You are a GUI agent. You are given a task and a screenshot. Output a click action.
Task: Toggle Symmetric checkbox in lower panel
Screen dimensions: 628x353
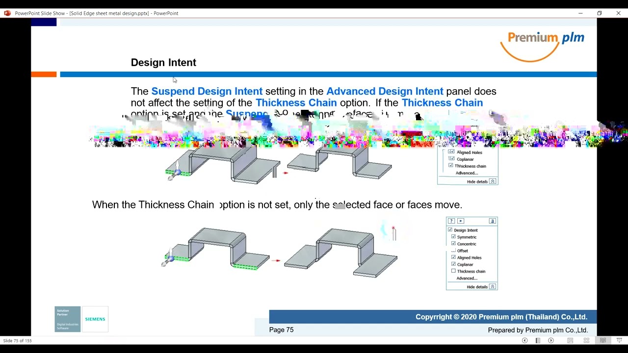click(x=453, y=237)
